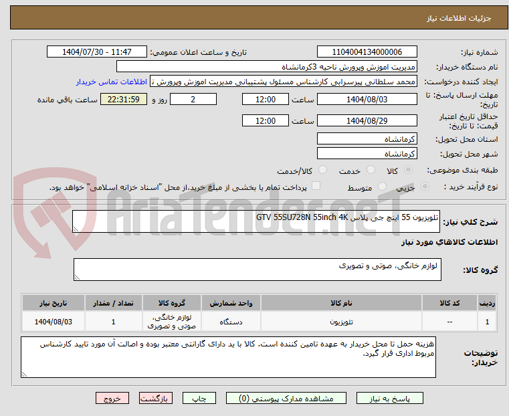
Task: Click the تعداد / مقدار column header
Action: click(113, 303)
